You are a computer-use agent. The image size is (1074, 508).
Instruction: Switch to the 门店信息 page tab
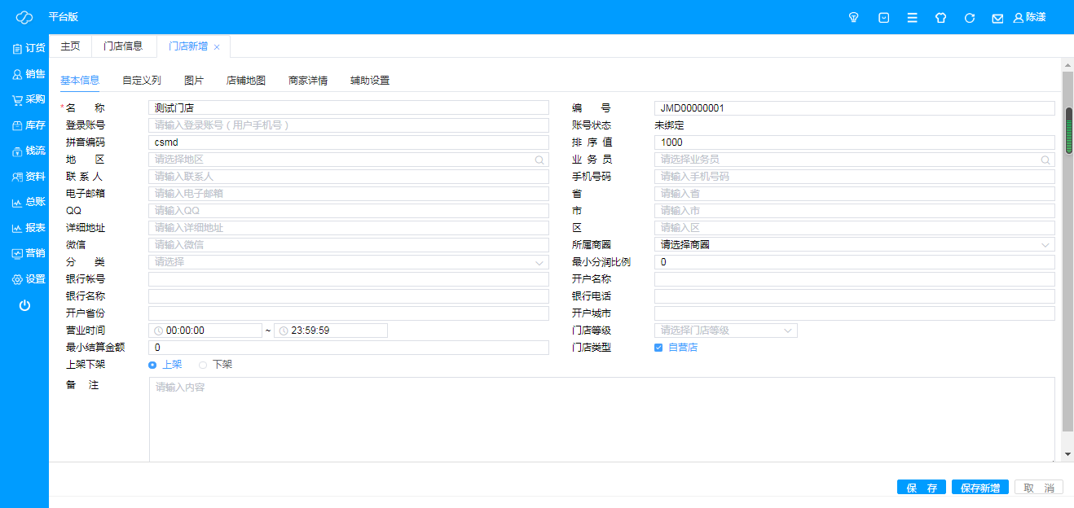coord(123,46)
